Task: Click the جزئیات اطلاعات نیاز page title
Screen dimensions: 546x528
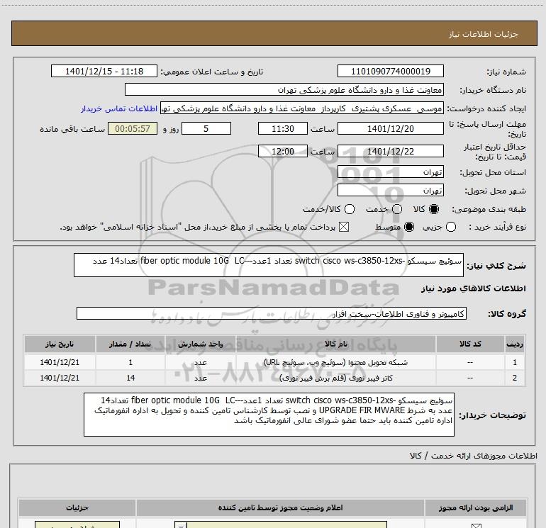Action: click(x=483, y=34)
